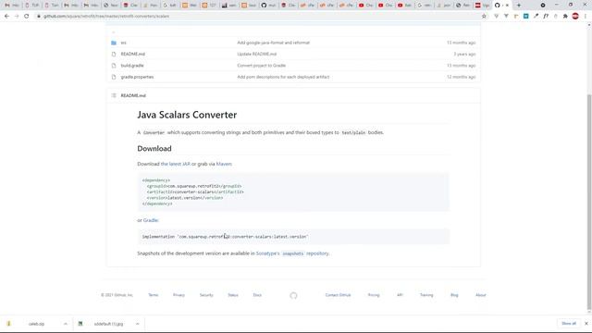Click the Java Scalars Converter heading
592x333 pixels.
tap(187, 115)
